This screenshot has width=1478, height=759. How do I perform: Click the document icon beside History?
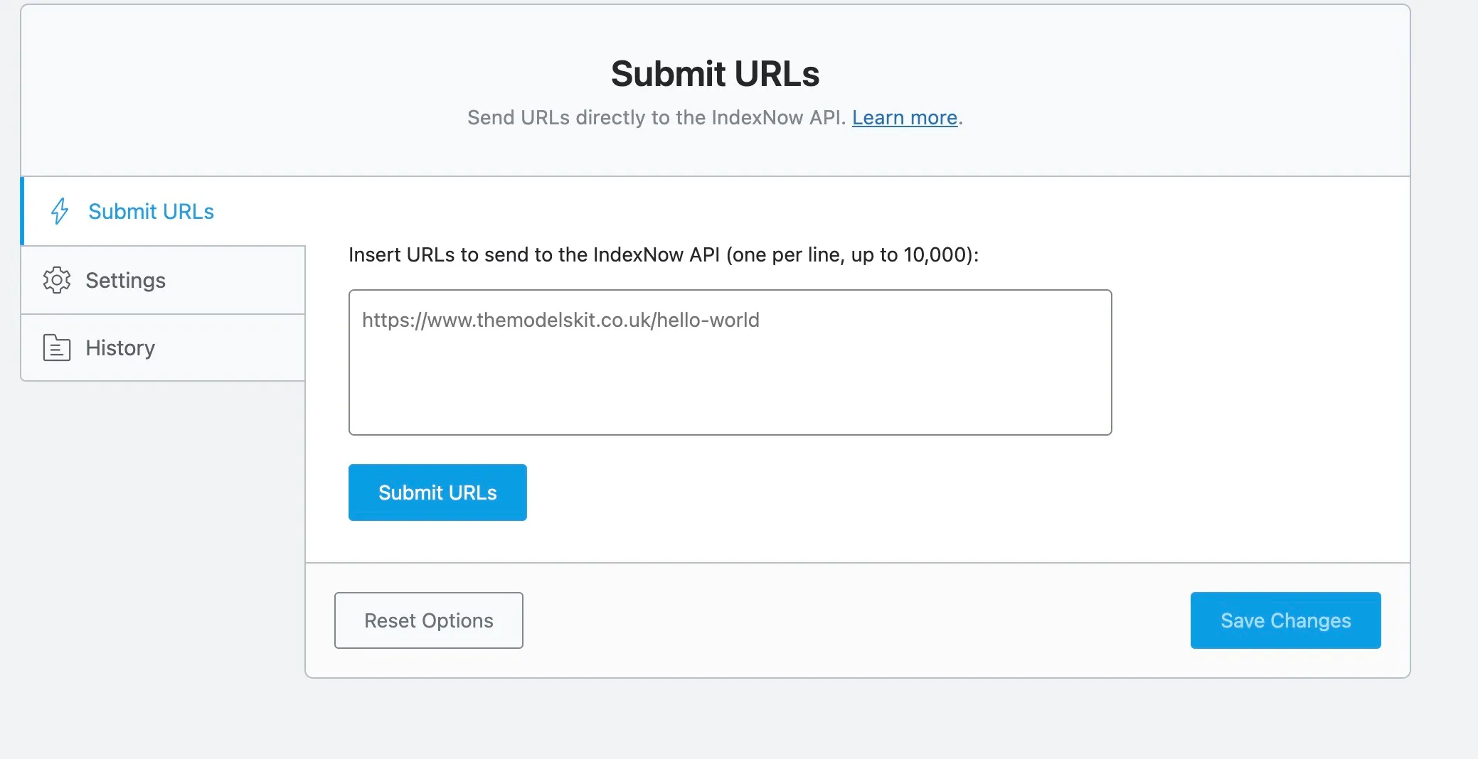pos(57,348)
